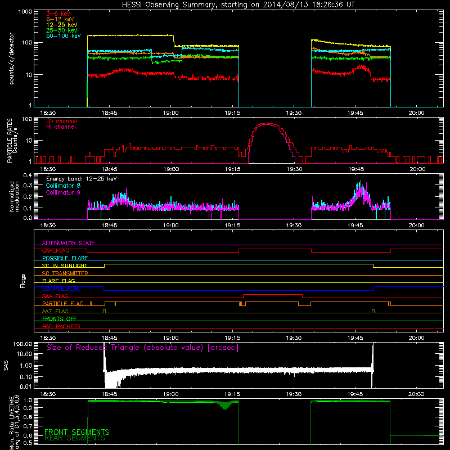Click the POSSIBLE_FLARE flag label
The width and height of the screenshot is (450, 450).
point(65,258)
